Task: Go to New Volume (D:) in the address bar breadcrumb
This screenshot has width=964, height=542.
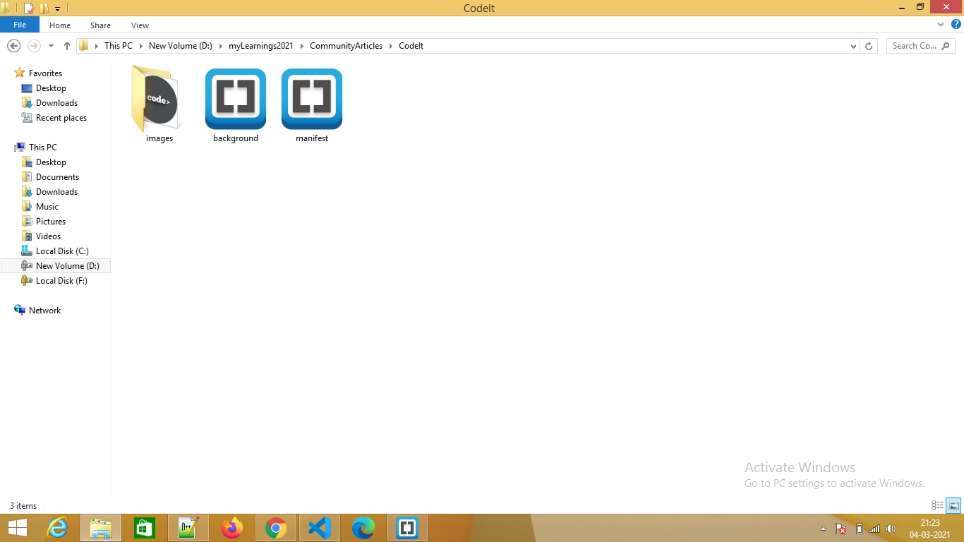Action: (x=181, y=46)
